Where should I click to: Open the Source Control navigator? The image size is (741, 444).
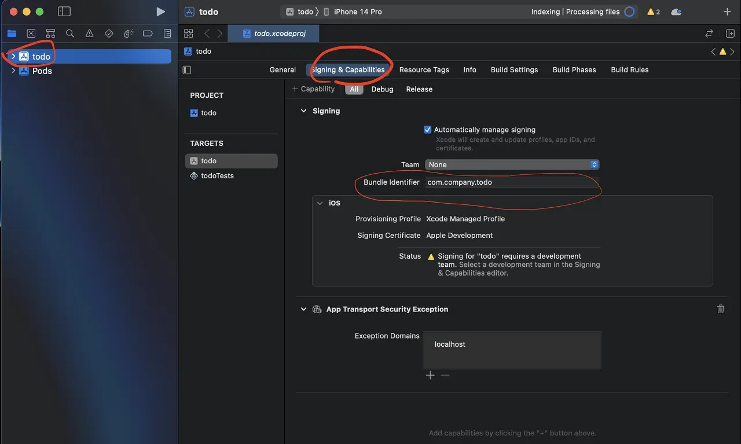tap(31, 34)
